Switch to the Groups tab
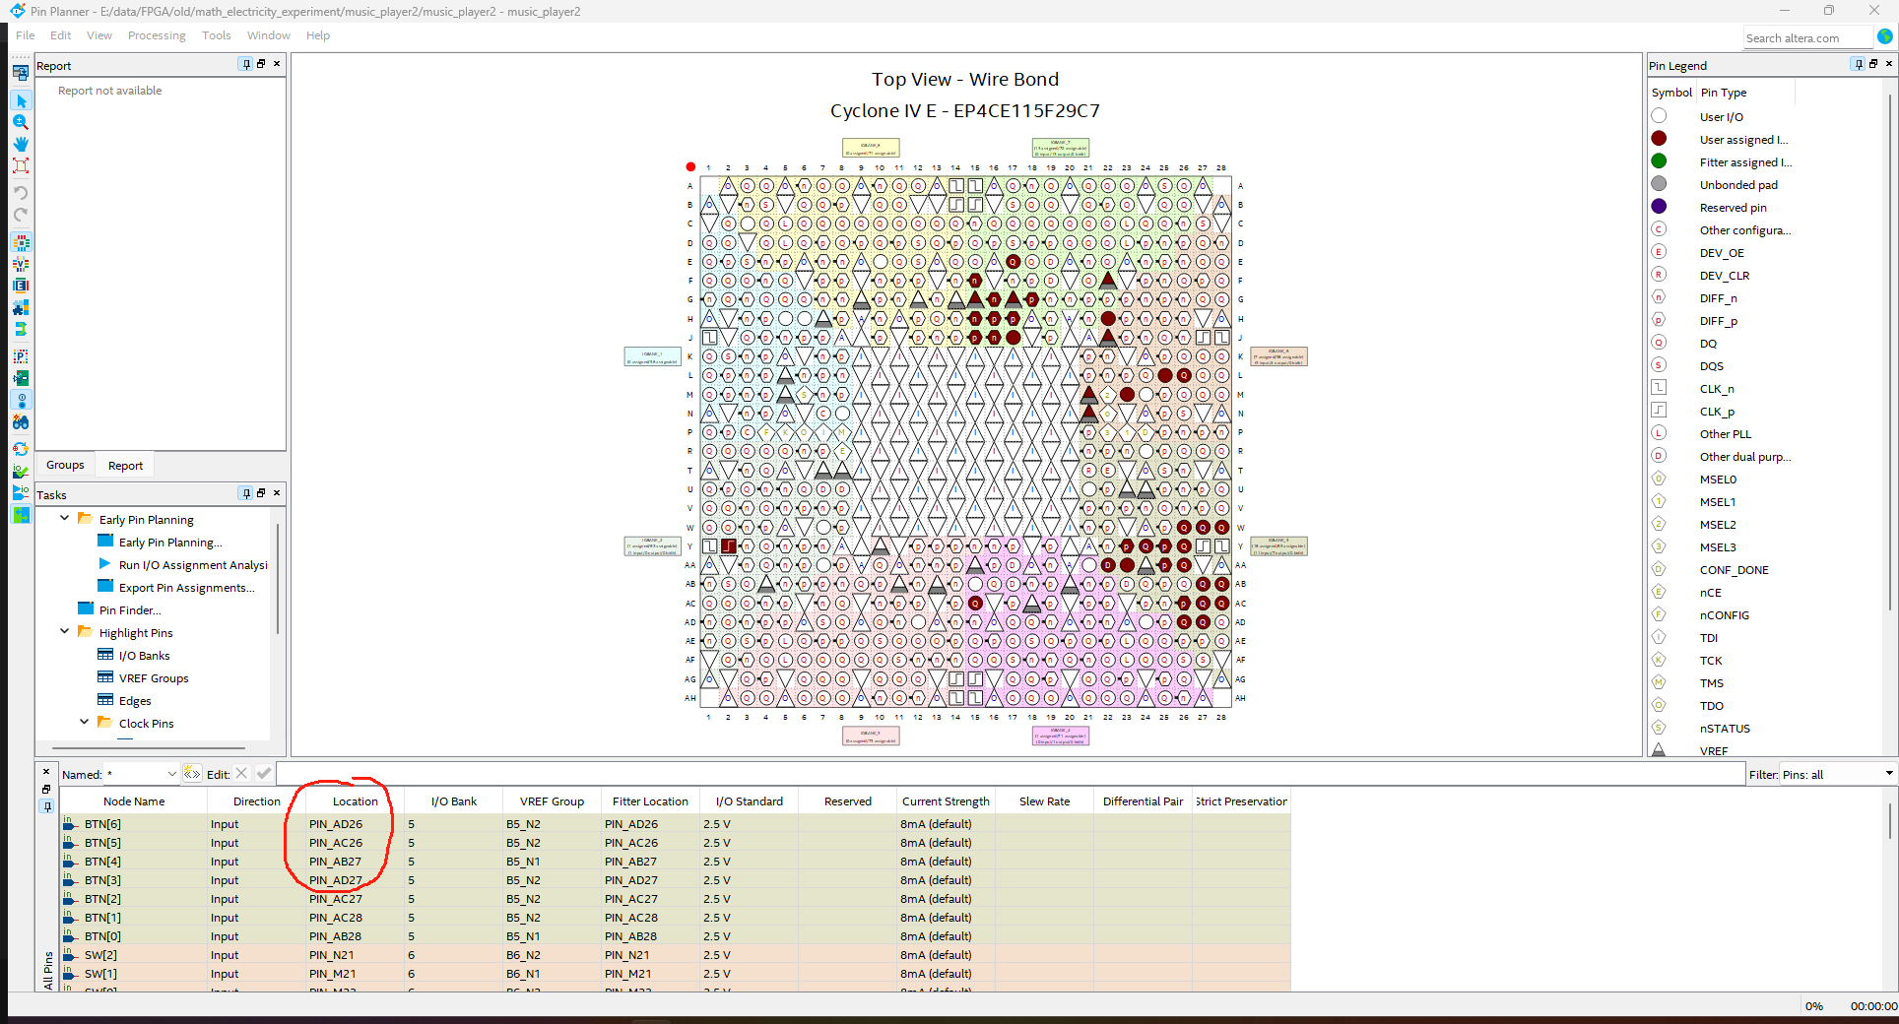Image resolution: width=1899 pixels, height=1024 pixels. pos(65,465)
